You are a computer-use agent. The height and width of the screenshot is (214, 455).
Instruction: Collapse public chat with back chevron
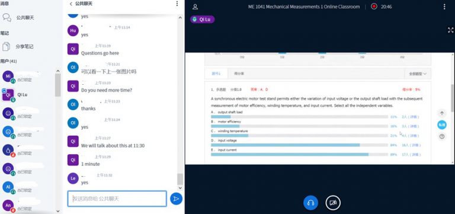coord(71,4)
